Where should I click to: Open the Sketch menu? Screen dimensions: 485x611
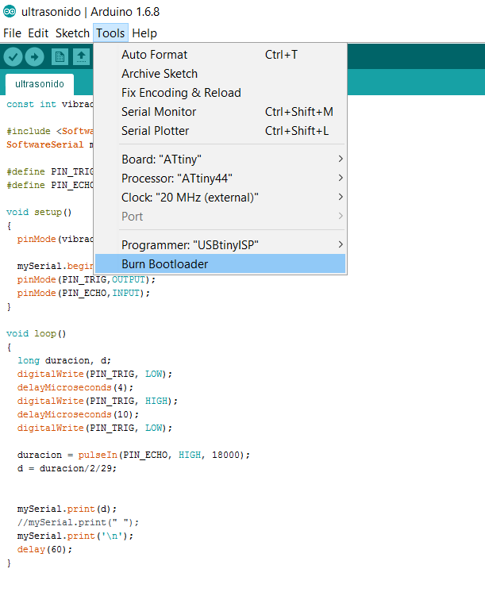point(72,33)
